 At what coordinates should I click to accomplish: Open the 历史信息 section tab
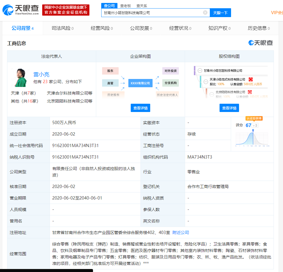[x=259, y=28]
